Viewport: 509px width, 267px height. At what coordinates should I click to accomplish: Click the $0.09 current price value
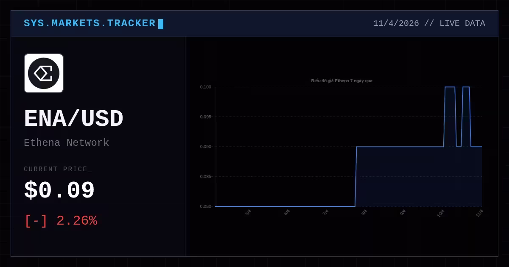tap(59, 191)
